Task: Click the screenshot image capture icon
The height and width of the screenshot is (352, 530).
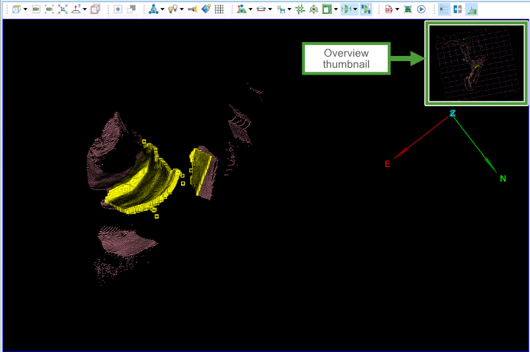Action: [408, 9]
